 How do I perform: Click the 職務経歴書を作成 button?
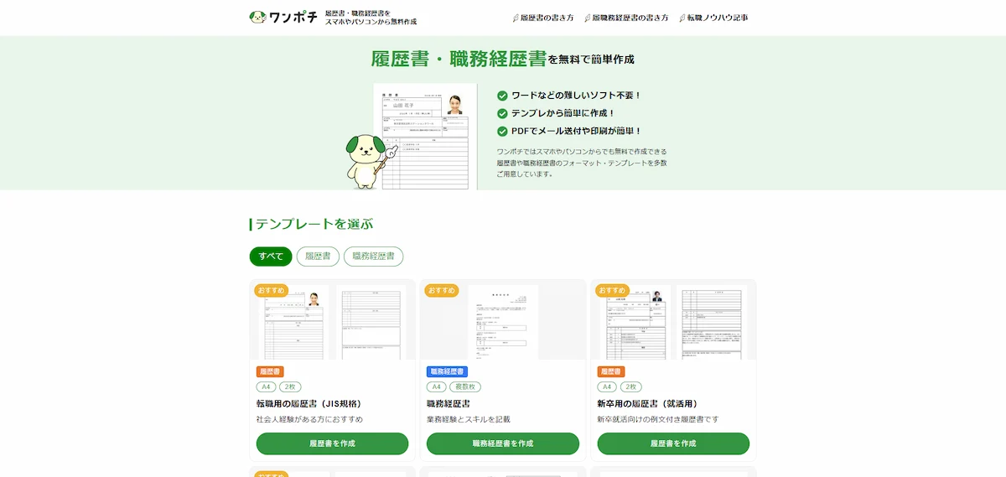503,443
